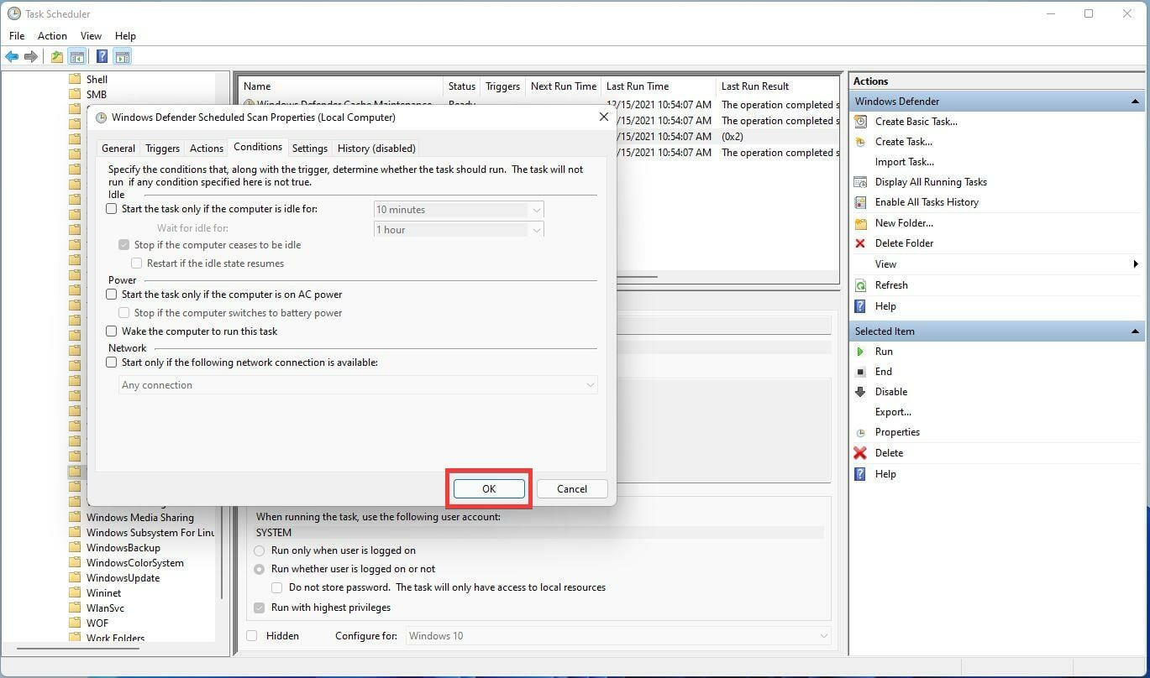The image size is (1150, 678).
Task: Click the blue Help toolbar icon
Action: pos(102,56)
